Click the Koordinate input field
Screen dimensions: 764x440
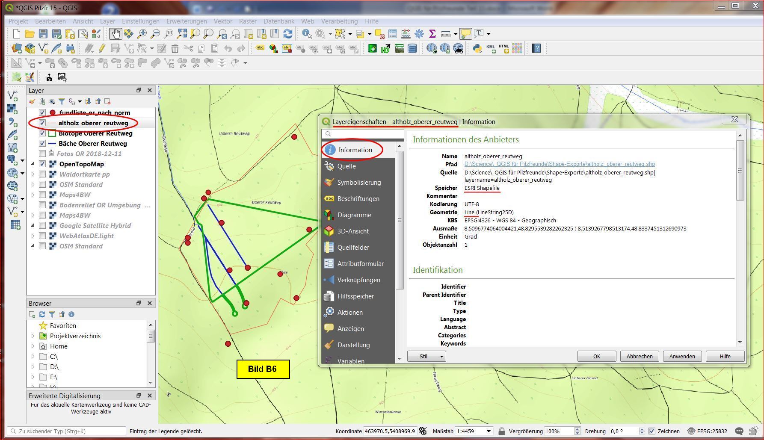[389, 431]
